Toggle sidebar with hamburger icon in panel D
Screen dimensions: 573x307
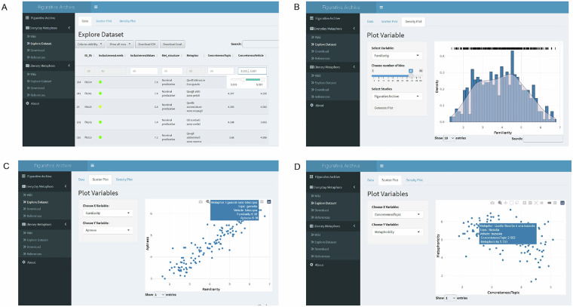pos(381,165)
